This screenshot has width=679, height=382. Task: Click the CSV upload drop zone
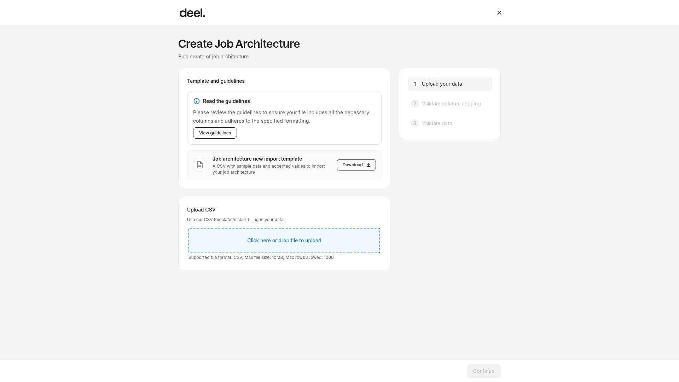click(284, 241)
